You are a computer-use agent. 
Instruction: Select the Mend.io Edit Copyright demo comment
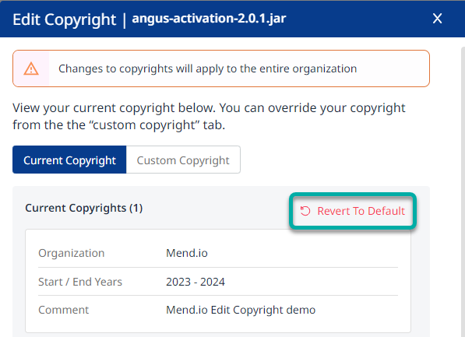[241, 310]
